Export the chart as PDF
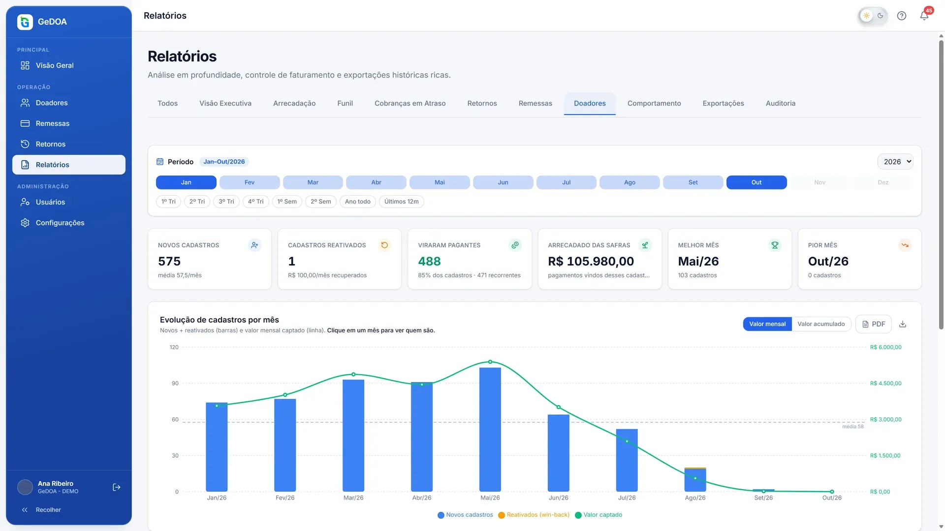 click(x=874, y=324)
